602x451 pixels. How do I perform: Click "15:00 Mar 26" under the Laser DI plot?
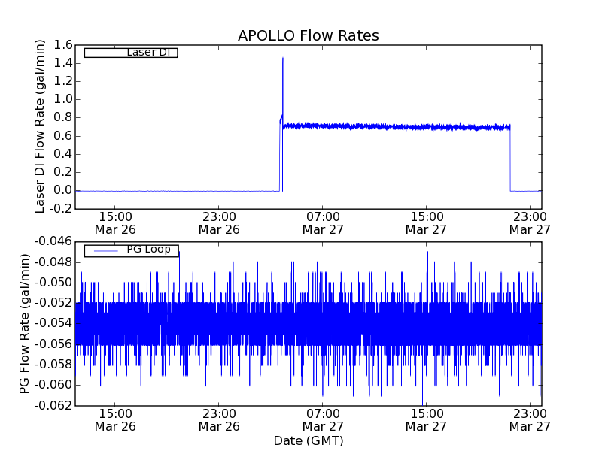[115, 223]
